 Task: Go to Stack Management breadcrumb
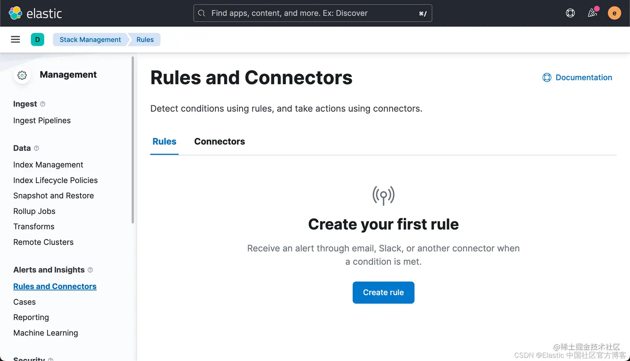90,40
